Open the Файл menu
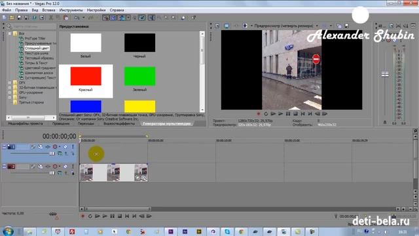419x236 pixels. 7,10
